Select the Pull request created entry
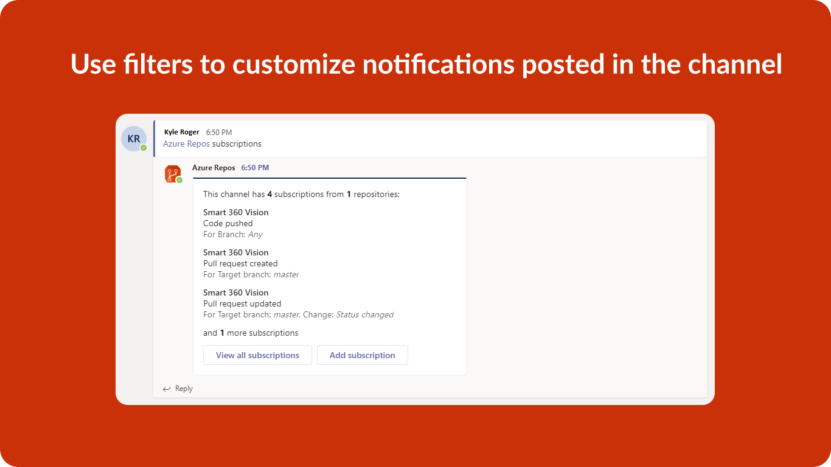831x467 pixels. [240, 263]
